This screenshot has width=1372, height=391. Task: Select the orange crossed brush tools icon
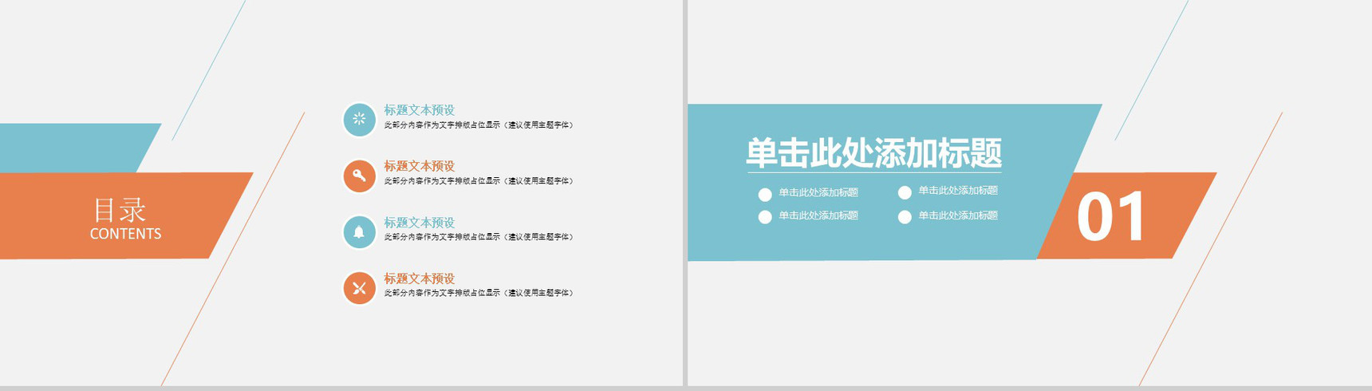pyautogui.click(x=359, y=288)
